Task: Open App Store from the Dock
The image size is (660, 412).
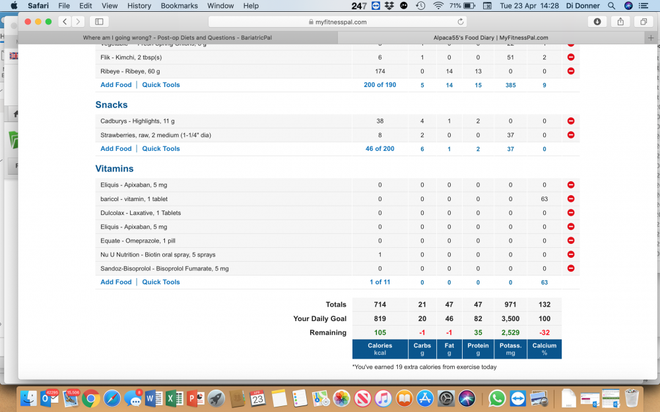Action: coord(425,398)
